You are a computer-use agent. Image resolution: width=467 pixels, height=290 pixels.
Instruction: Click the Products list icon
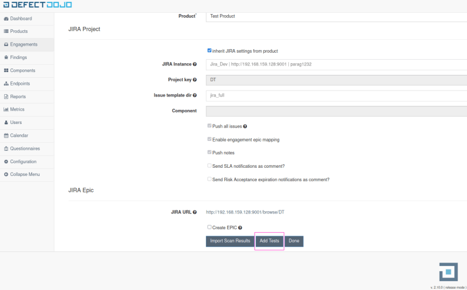coord(6,31)
